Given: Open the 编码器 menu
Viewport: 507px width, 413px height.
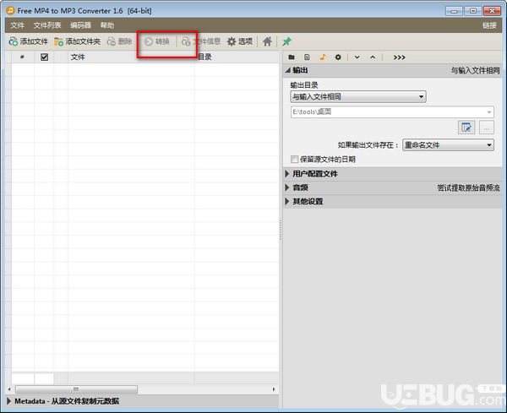Looking at the screenshot, I should [80, 25].
